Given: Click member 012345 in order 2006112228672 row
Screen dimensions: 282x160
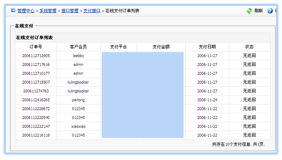Looking at the screenshot, I should [x=78, y=109].
